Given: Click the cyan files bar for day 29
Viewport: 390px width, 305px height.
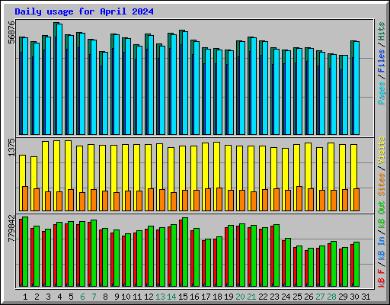Looking at the screenshot, I should tap(345, 95).
